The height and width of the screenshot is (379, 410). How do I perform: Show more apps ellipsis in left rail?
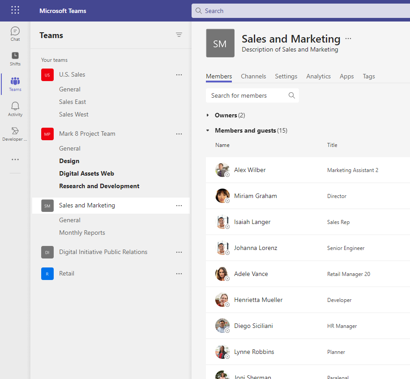15,159
